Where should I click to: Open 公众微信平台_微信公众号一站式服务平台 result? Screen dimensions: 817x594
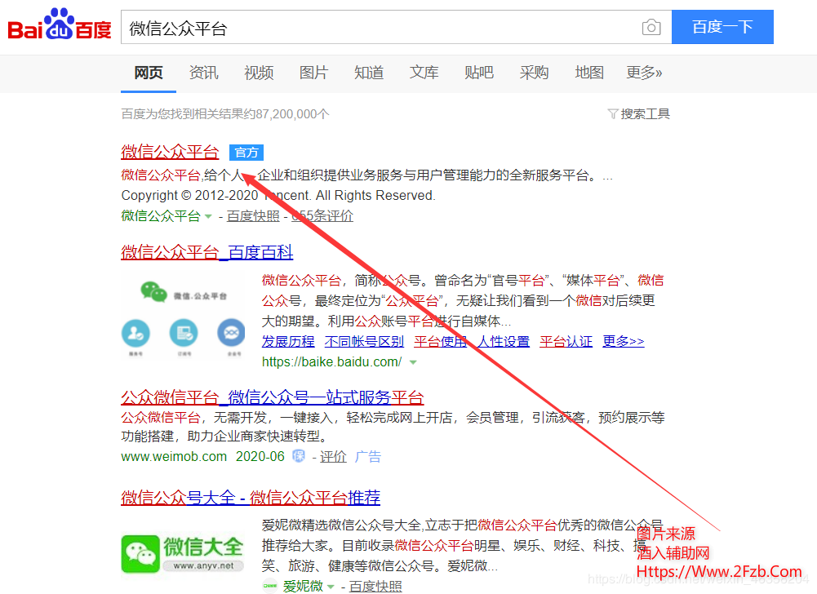(x=272, y=397)
